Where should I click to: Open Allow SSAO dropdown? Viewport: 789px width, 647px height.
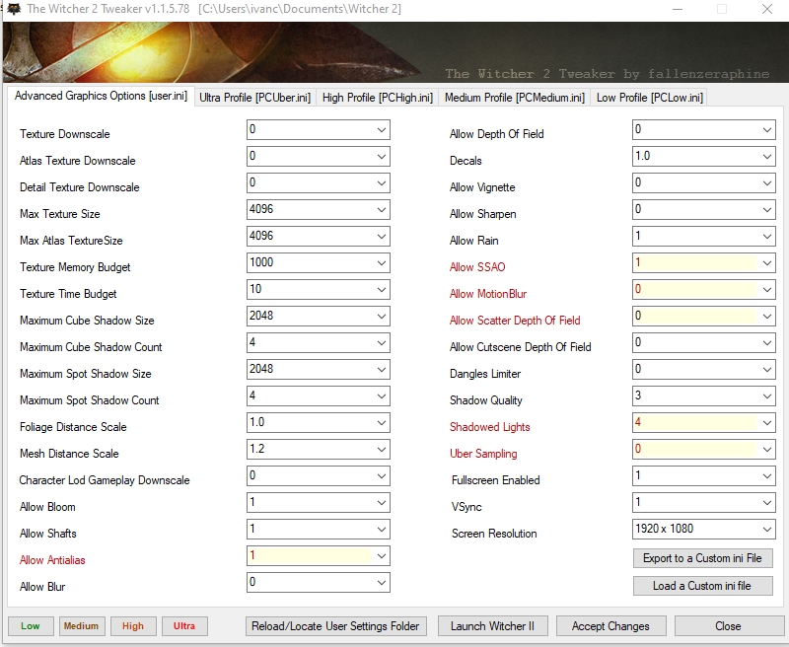[703, 263]
